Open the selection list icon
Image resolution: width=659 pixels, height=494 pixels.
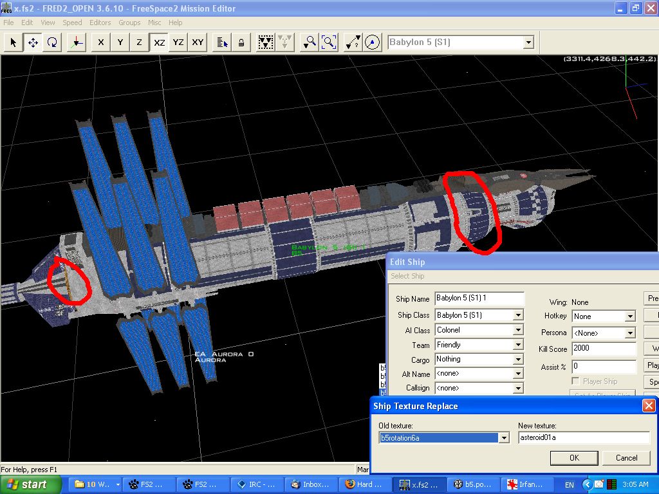(x=222, y=42)
